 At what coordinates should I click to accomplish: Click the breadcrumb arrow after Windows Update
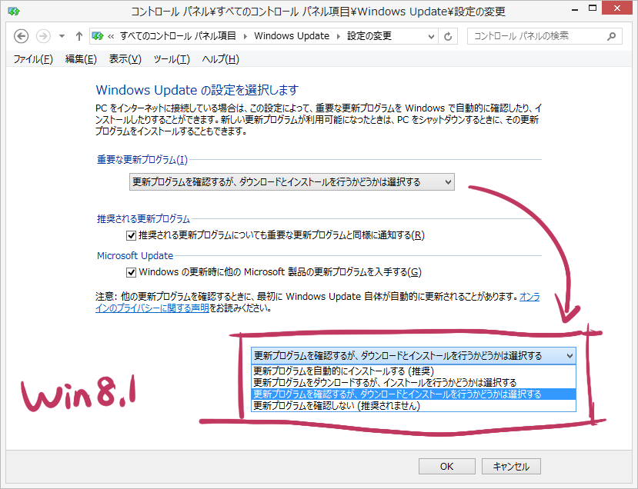click(x=338, y=36)
